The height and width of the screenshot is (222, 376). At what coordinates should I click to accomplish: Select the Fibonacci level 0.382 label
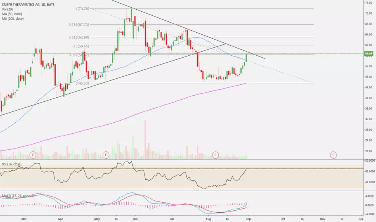79,55
